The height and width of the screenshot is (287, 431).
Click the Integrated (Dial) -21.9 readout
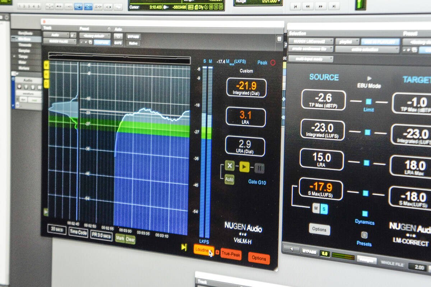coord(246,87)
